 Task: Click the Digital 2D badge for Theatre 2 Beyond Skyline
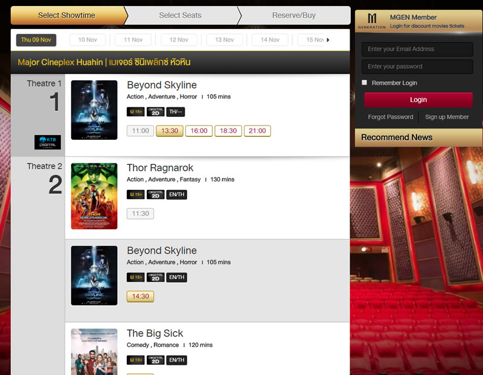pos(156,277)
